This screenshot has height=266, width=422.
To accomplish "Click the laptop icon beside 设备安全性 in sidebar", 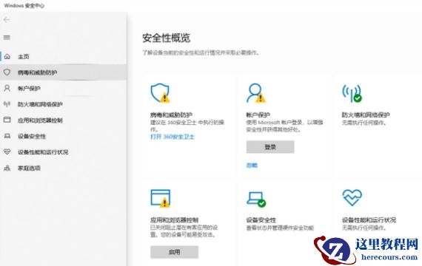I will point(7,136).
